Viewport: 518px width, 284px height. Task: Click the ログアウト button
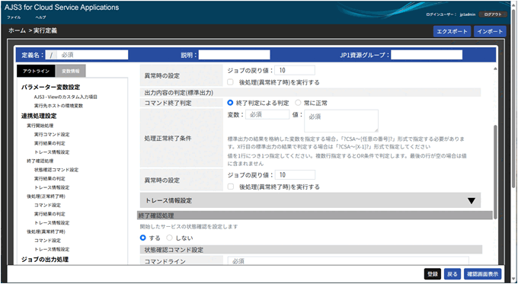[493, 14]
